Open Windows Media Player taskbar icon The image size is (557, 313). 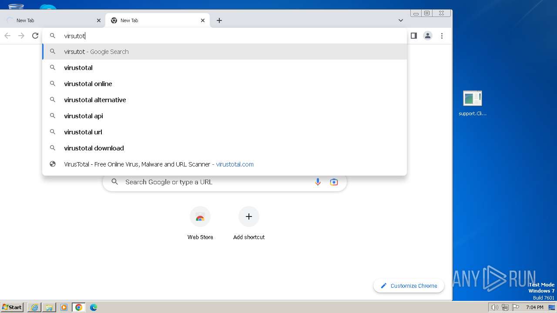click(x=64, y=307)
